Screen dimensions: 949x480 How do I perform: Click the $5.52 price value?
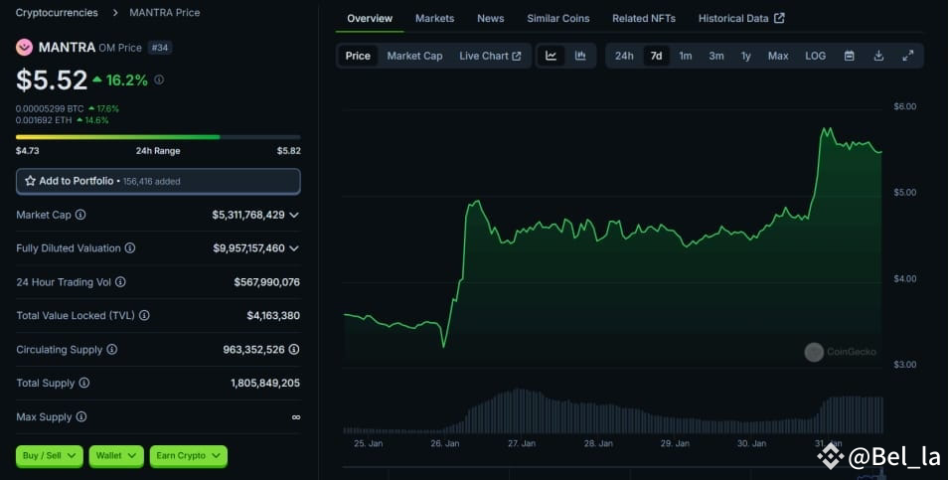(x=52, y=80)
